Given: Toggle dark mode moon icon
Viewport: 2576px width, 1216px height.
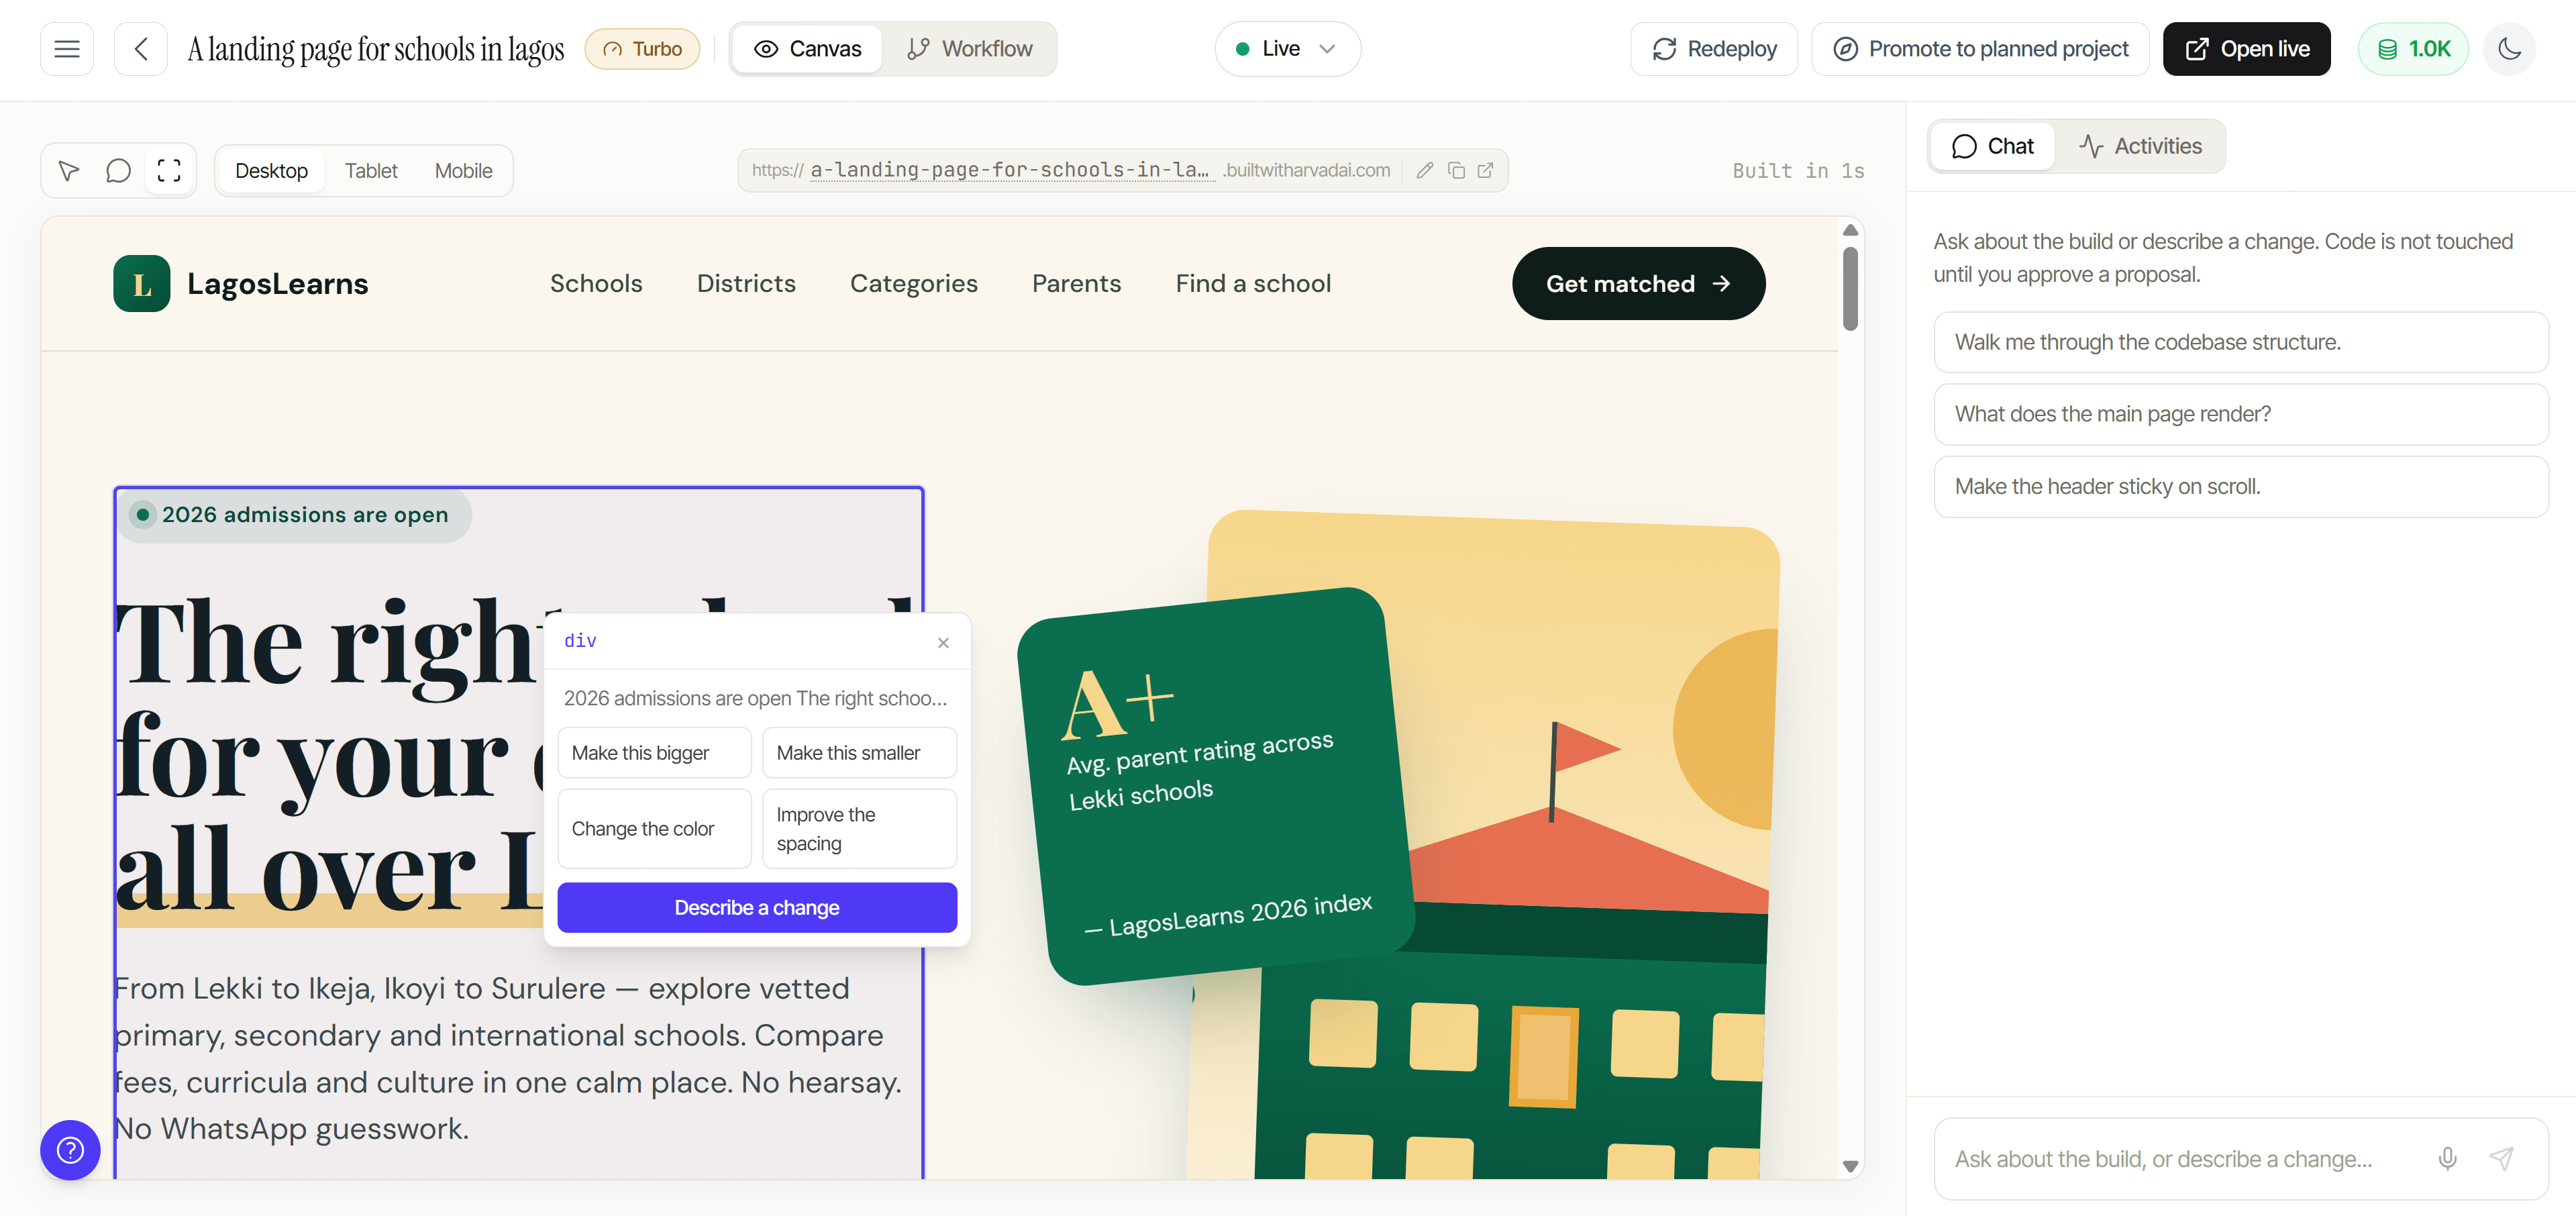Looking at the screenshot, I should pyautogui.click(x=2509, y=49).
